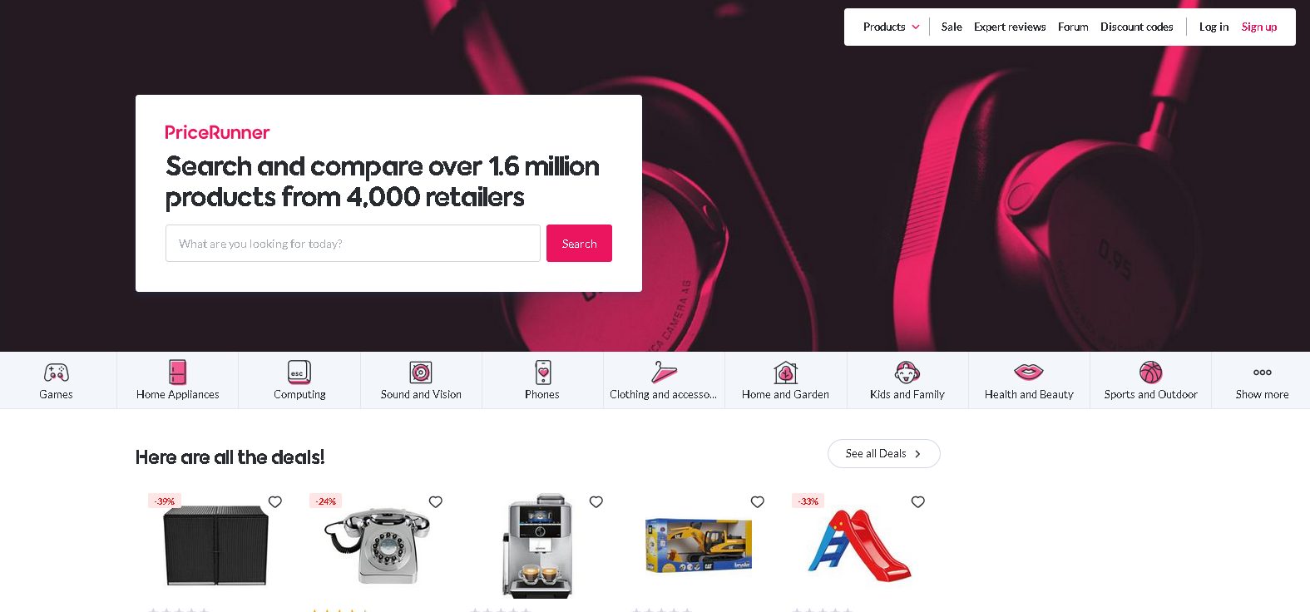Select the Home Appliances fridge icon
The height and width of the screenshot is (612, 1310).
point(177,372)
